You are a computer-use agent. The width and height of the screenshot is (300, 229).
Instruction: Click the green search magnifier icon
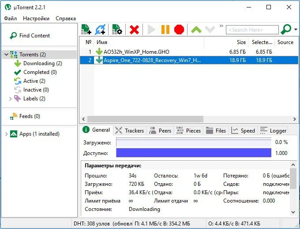286,30
